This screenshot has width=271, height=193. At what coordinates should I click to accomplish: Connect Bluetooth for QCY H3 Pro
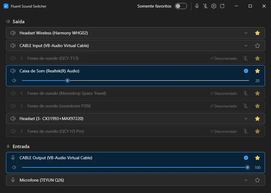(245, 131)
